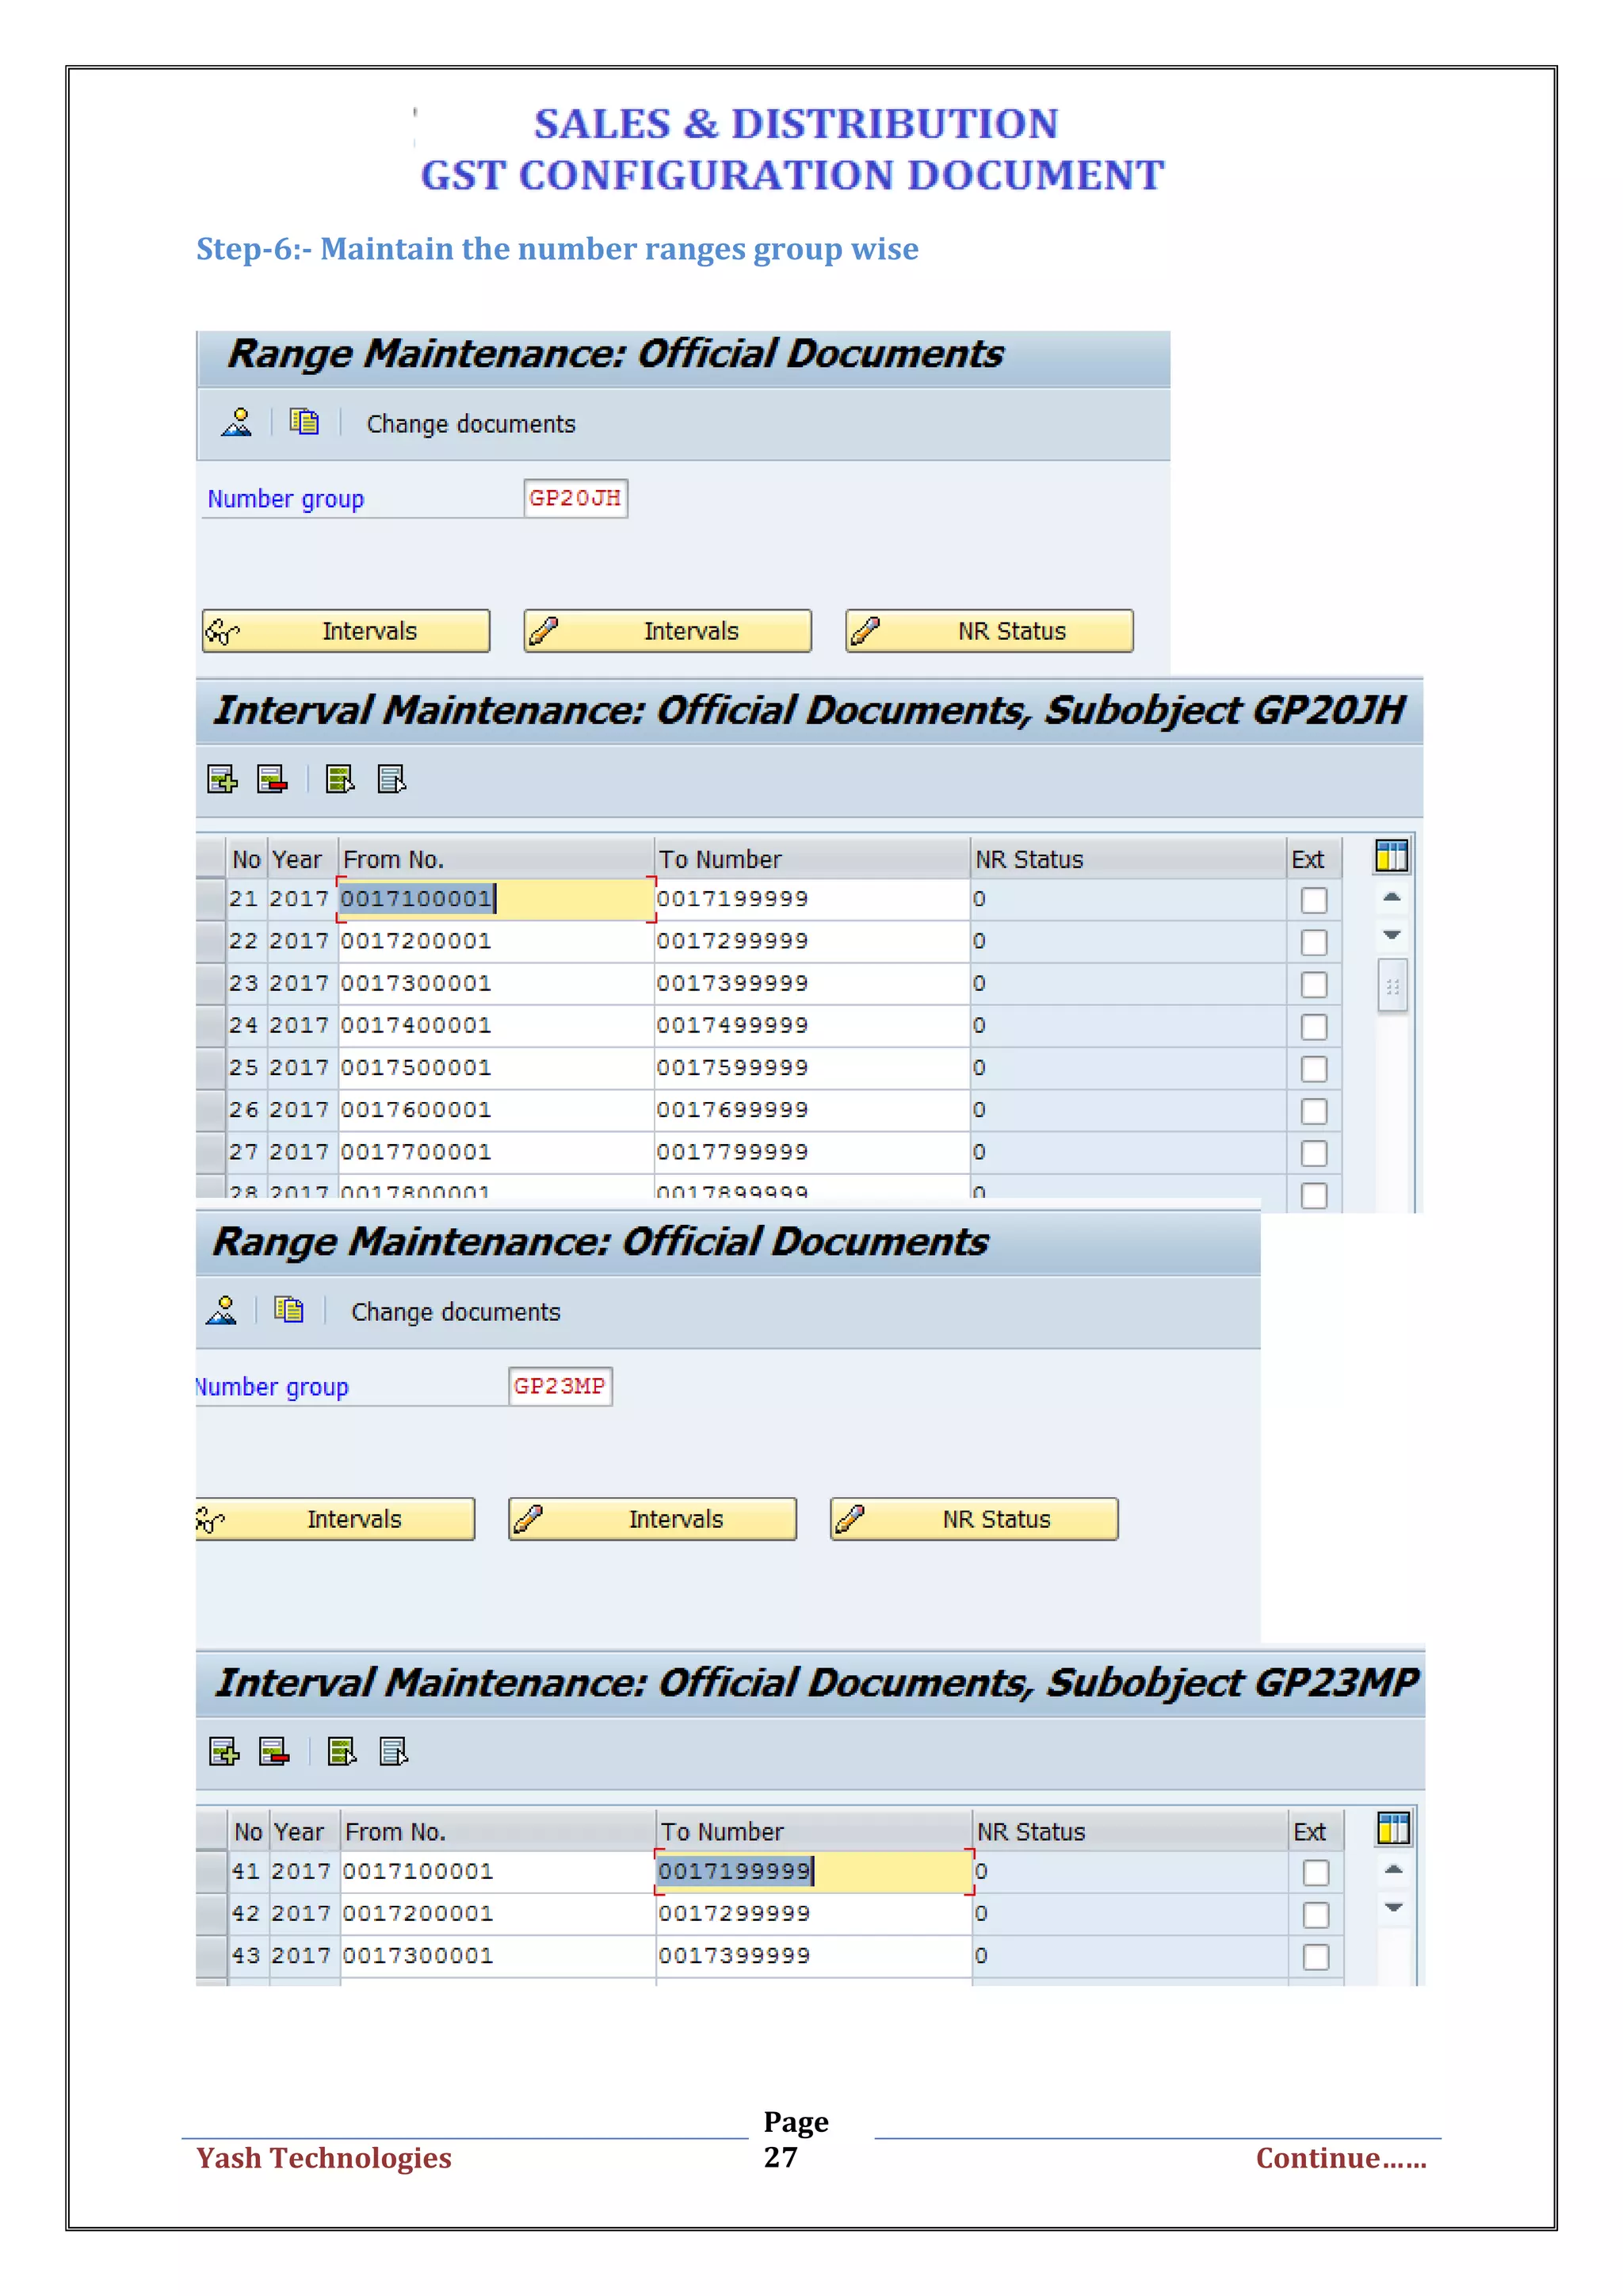The image size is (1623, 2296).
Task: Tick the Ext checkbox for interval No 25
Action: (x=1314, y=1069)
